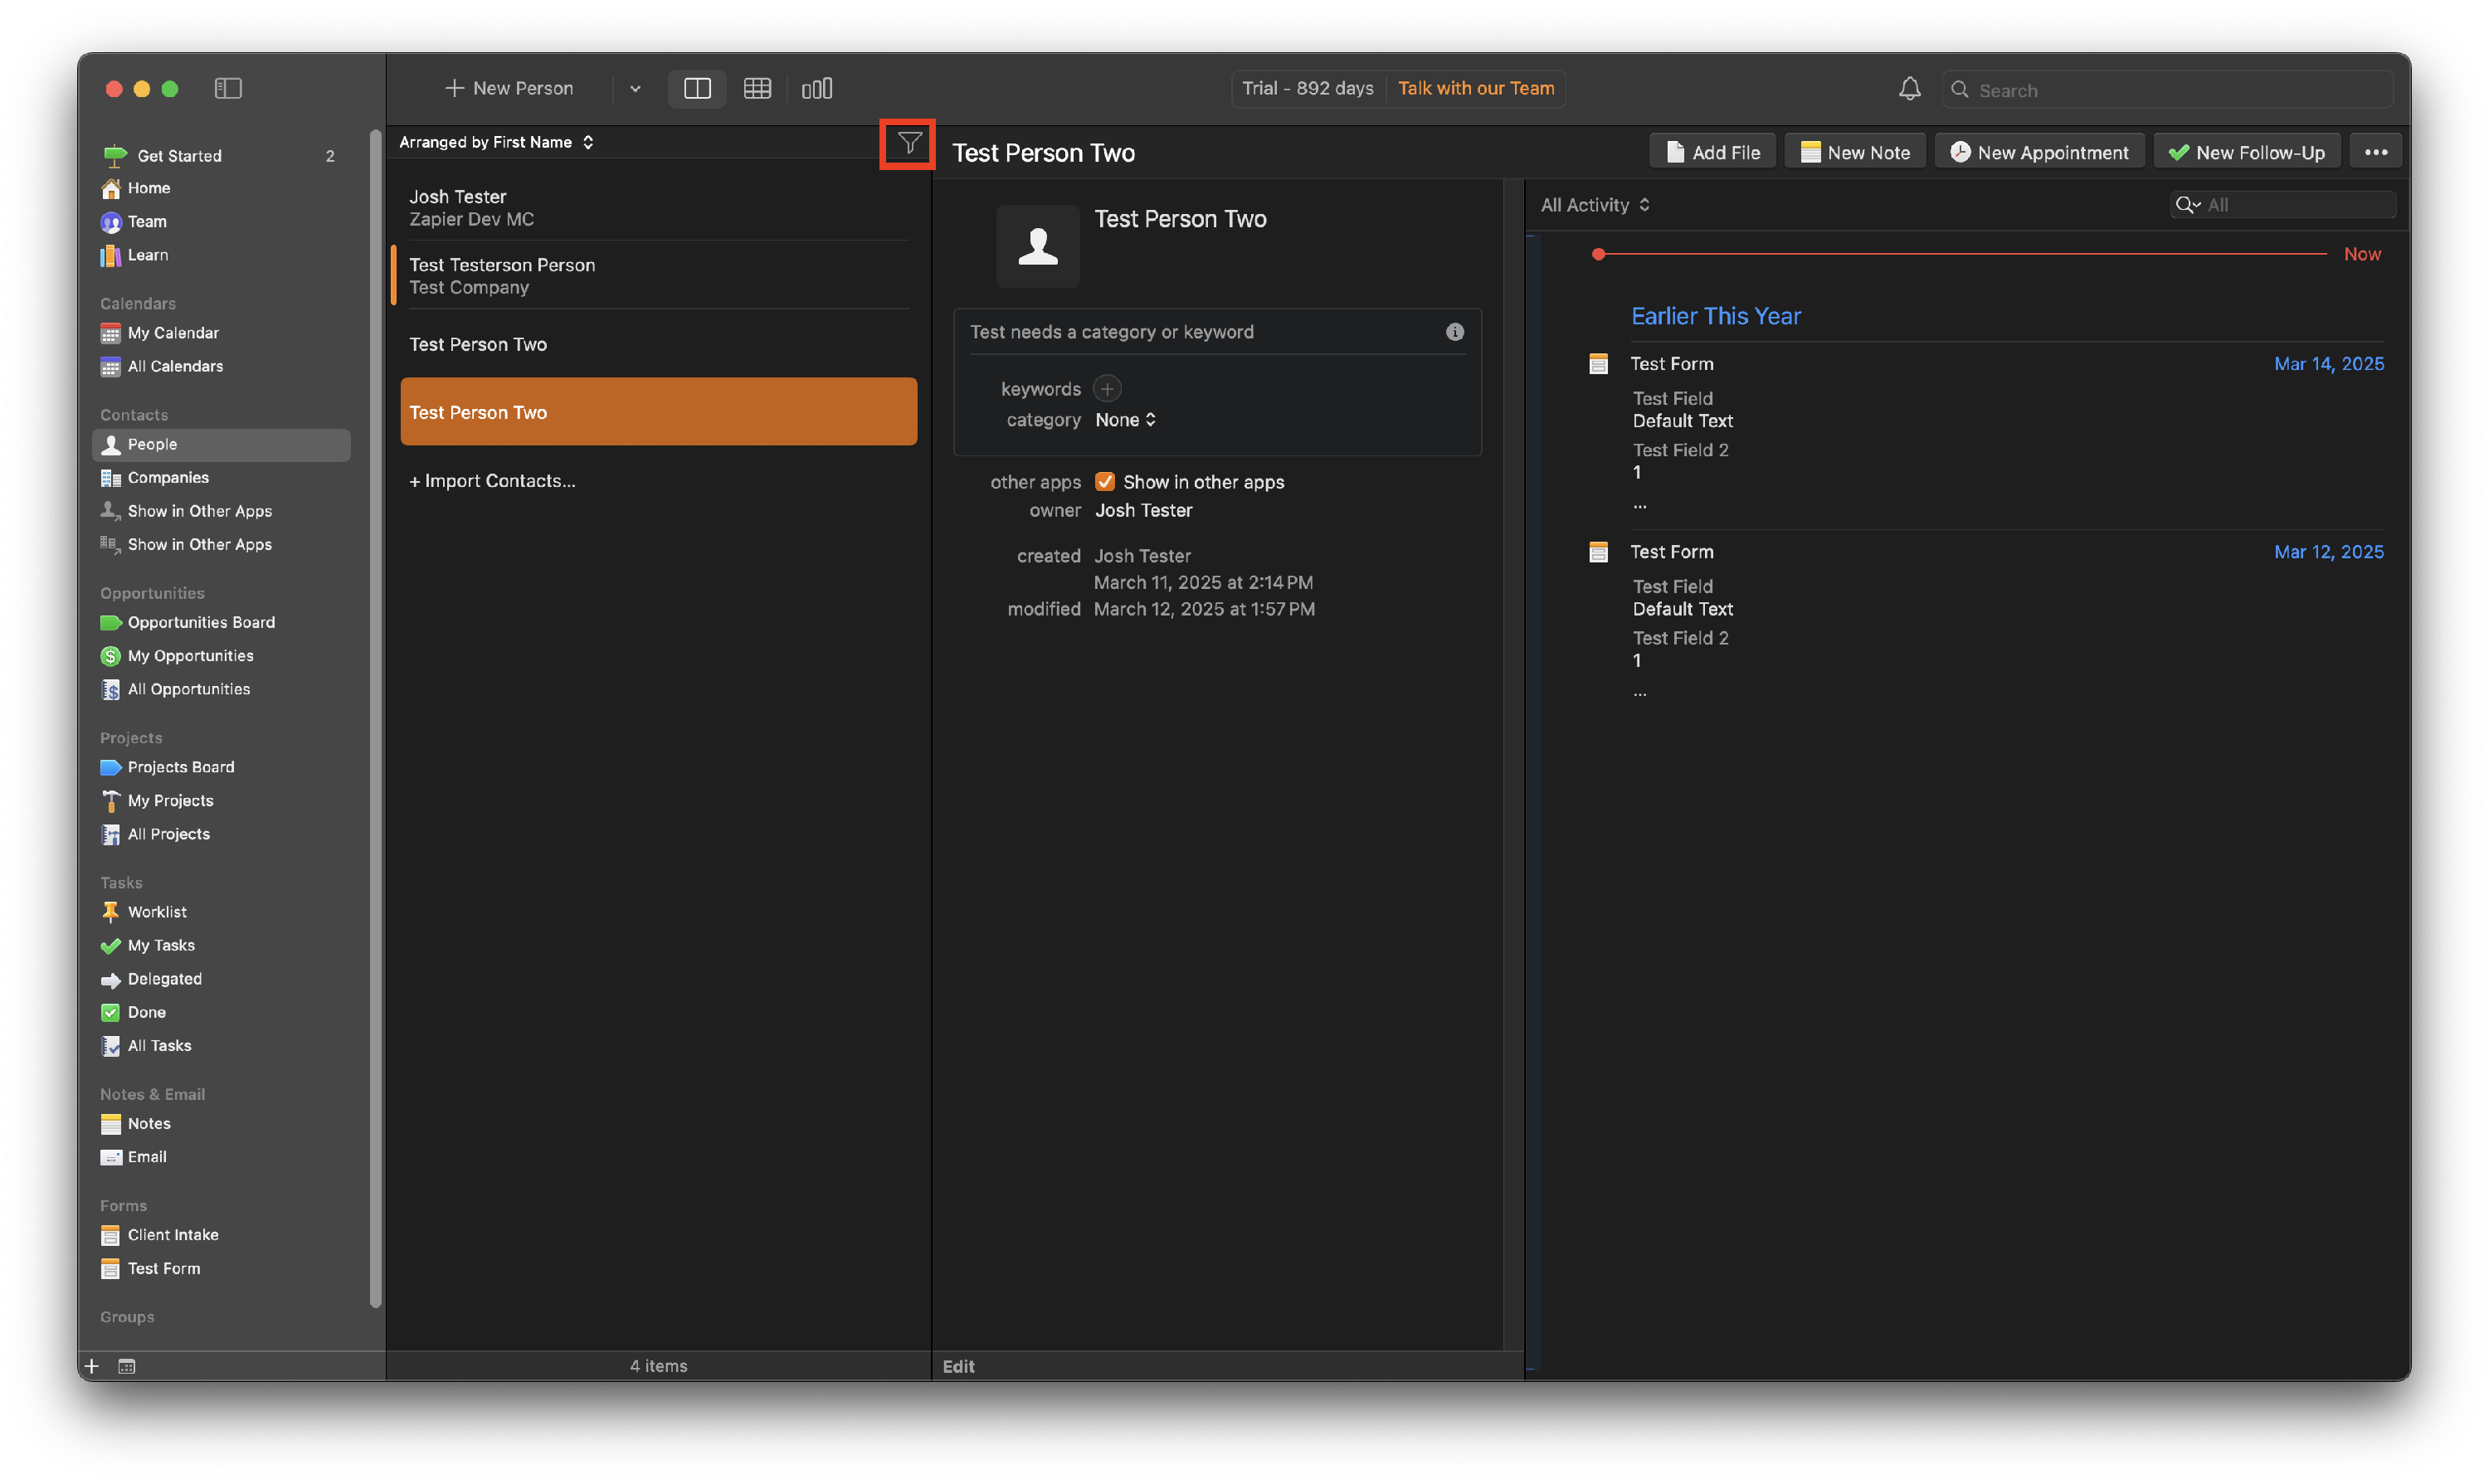Click the sidebar bottom plus icon
Image resolution: width=2489 pixels, height=1484 pixels.
[x=92, y=1366]
